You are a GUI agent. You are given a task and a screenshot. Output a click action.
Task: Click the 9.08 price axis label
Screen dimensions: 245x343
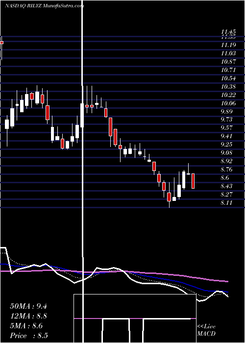226,153
